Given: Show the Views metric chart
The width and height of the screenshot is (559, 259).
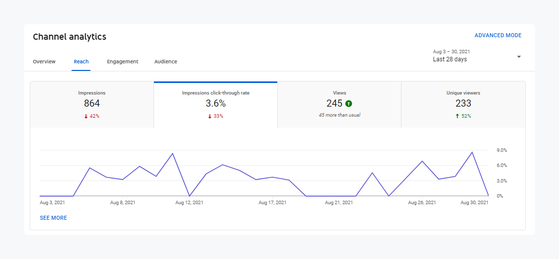Looking at the screenshot, I should pos(339,105).
